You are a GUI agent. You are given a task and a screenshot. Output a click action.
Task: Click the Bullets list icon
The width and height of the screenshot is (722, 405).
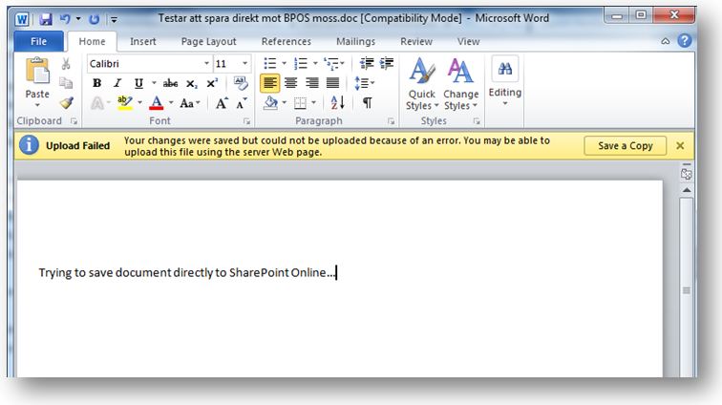[270, 63]
